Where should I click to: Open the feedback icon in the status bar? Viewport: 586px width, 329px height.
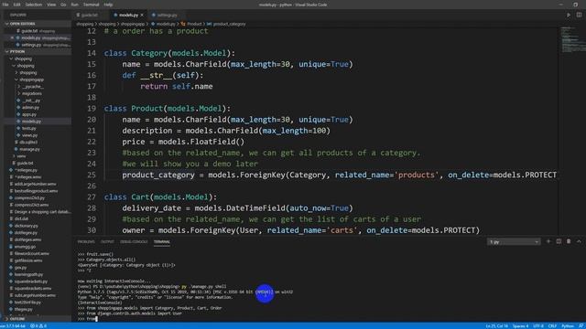pos(581,326)
